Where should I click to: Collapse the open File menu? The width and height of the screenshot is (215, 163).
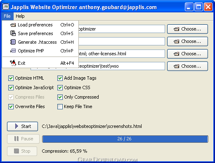(7, 16)
